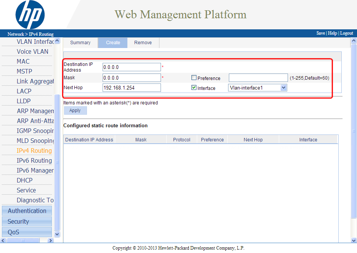Expand the Security section
Viewport: 357px width, 253px height.
click(27, 221)
